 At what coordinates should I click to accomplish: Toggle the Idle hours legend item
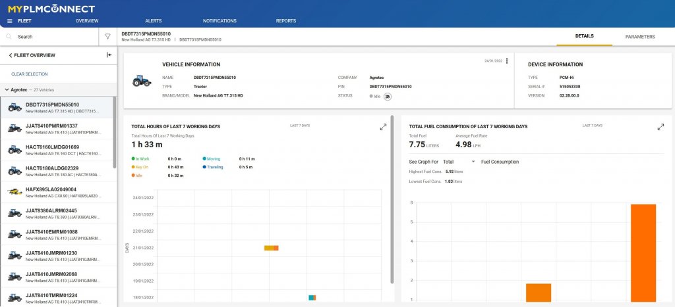pyautogui.click(x=137, y=176)
